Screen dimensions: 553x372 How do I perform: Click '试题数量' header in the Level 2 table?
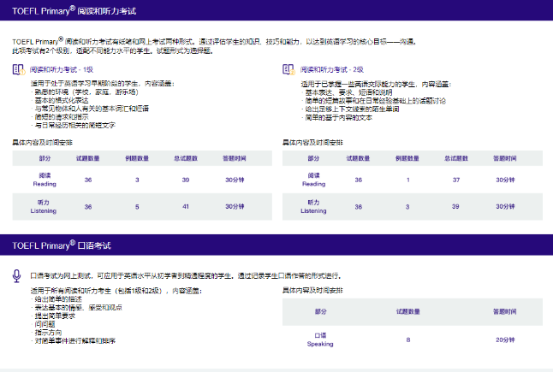coord(359,158)
